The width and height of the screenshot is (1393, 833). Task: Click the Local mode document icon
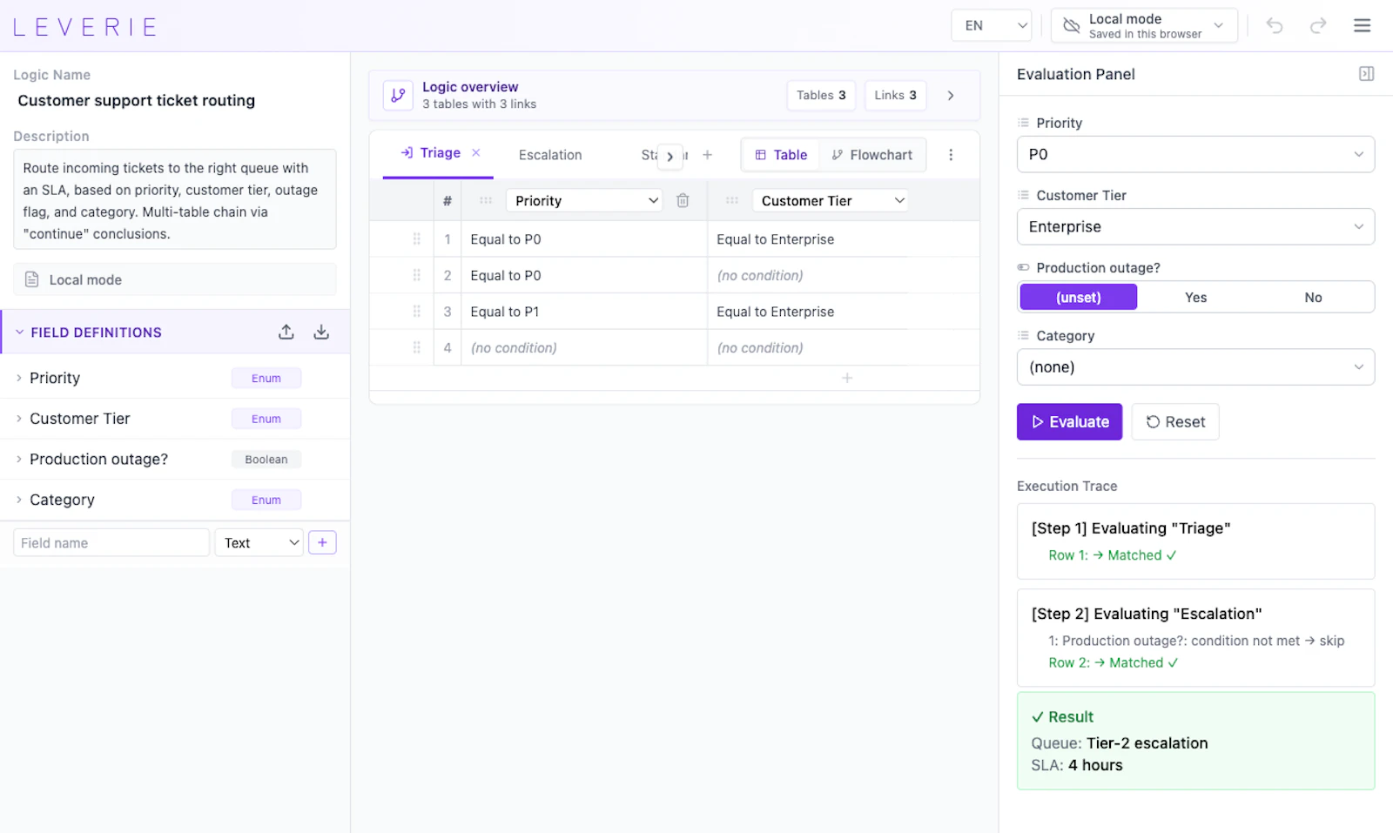[32, 279]
